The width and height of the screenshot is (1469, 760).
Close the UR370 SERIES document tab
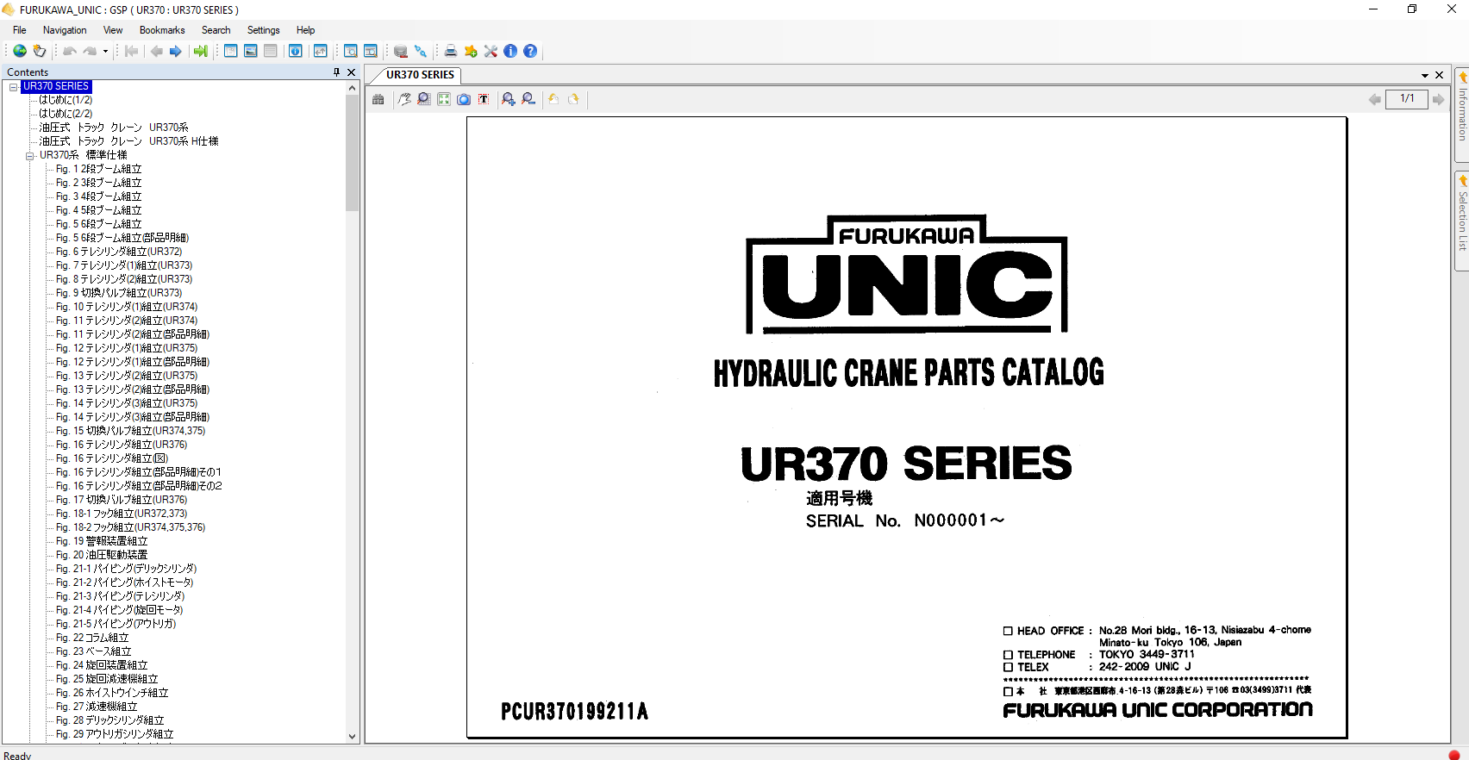pos(1440,75)
